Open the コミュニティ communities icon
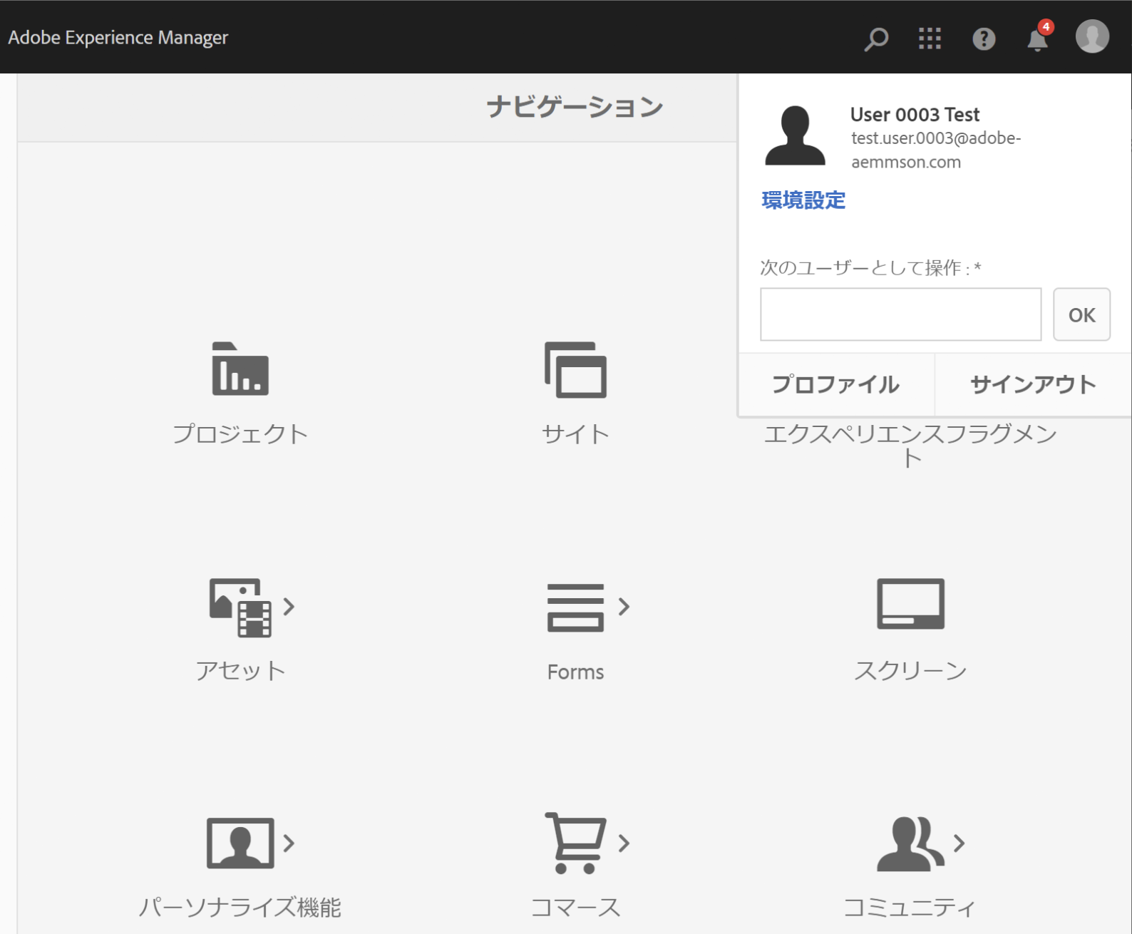 click(x=910, y=844)
